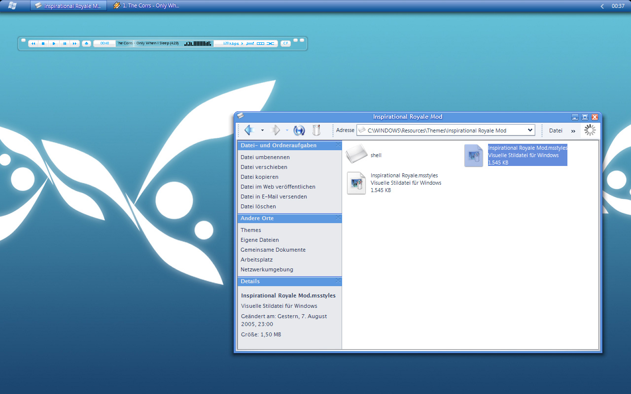Viewport: 631px width, 394px height.
Task: Click Datei verschieben
Action: (264, 167)
